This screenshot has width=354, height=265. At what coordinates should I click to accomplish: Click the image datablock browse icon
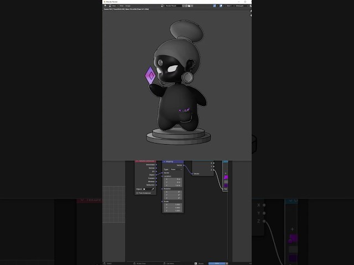click(x=162, y=6)
